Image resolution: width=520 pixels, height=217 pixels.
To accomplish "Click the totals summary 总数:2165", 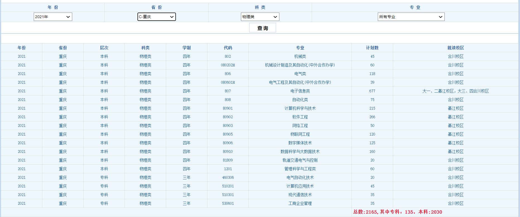I will tap(398, 212).
